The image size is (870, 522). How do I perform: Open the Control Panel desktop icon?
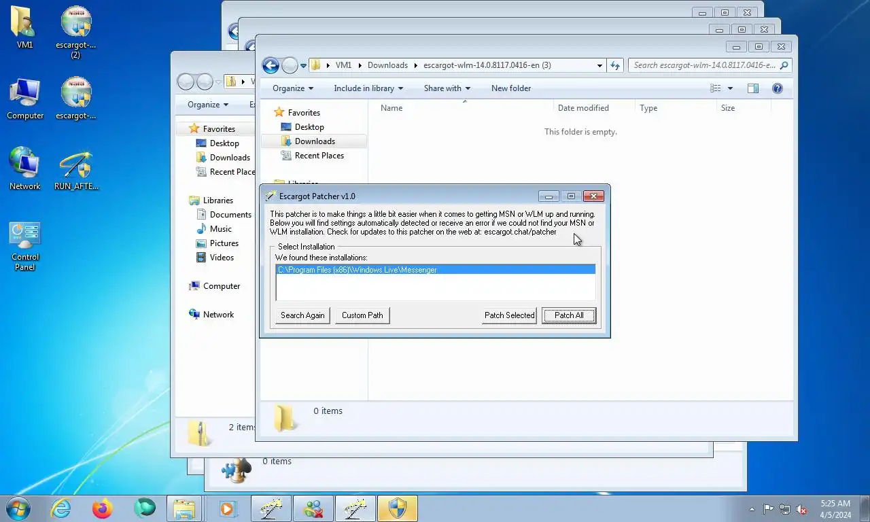point(25,246)
